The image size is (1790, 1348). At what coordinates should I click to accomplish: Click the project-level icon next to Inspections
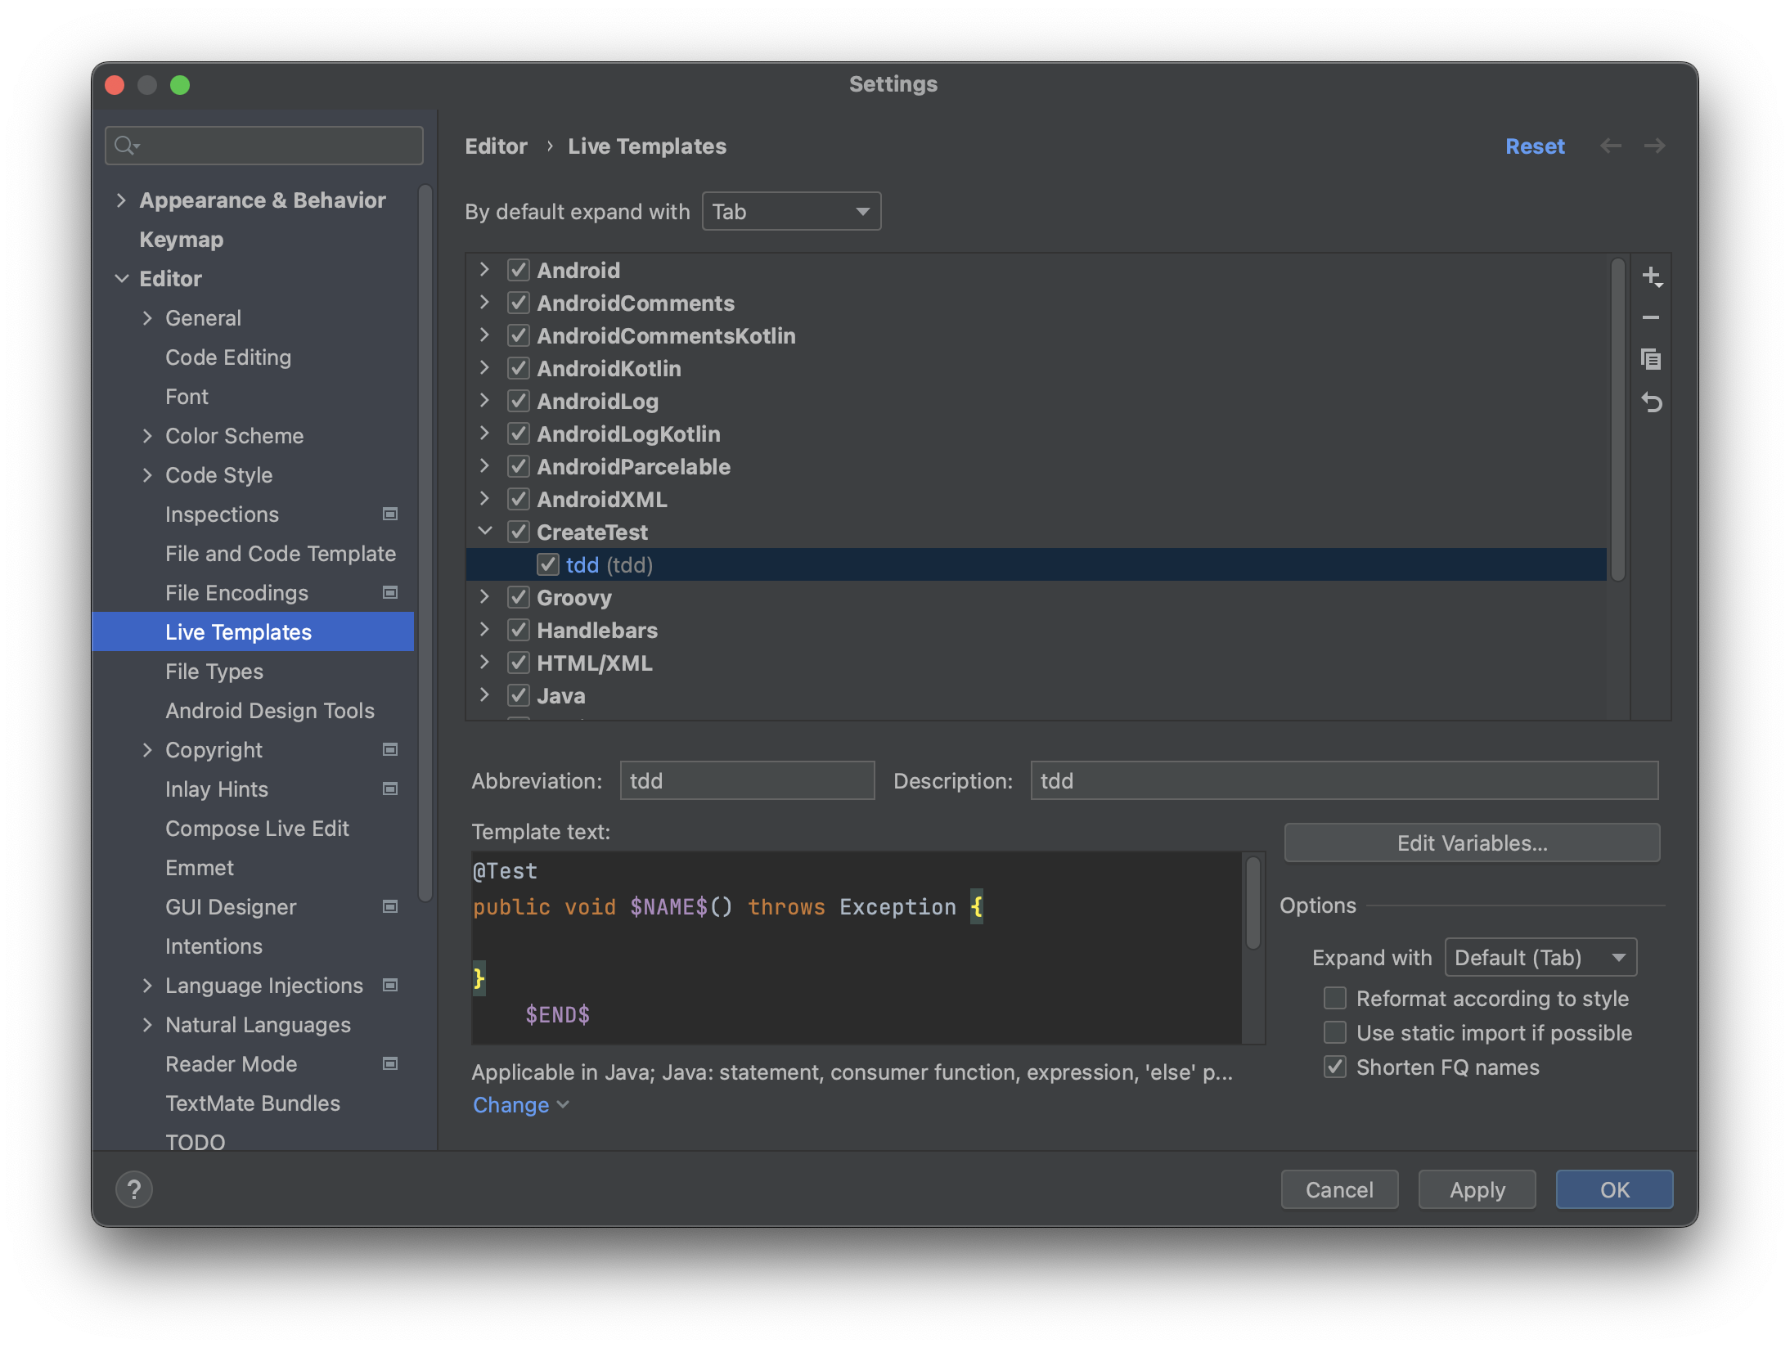click(x=390, y=514)
